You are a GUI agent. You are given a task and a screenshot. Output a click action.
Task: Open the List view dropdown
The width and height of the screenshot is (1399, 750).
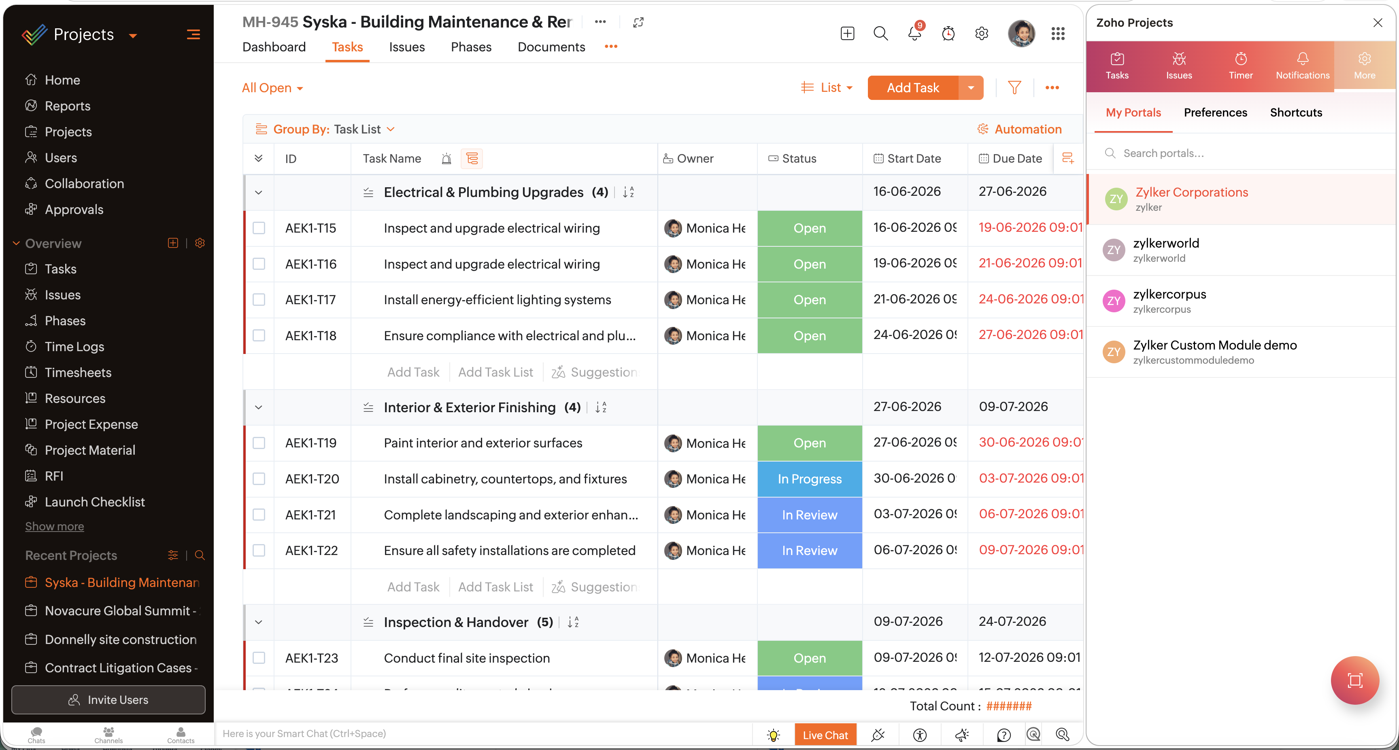[x=827, y=87]
